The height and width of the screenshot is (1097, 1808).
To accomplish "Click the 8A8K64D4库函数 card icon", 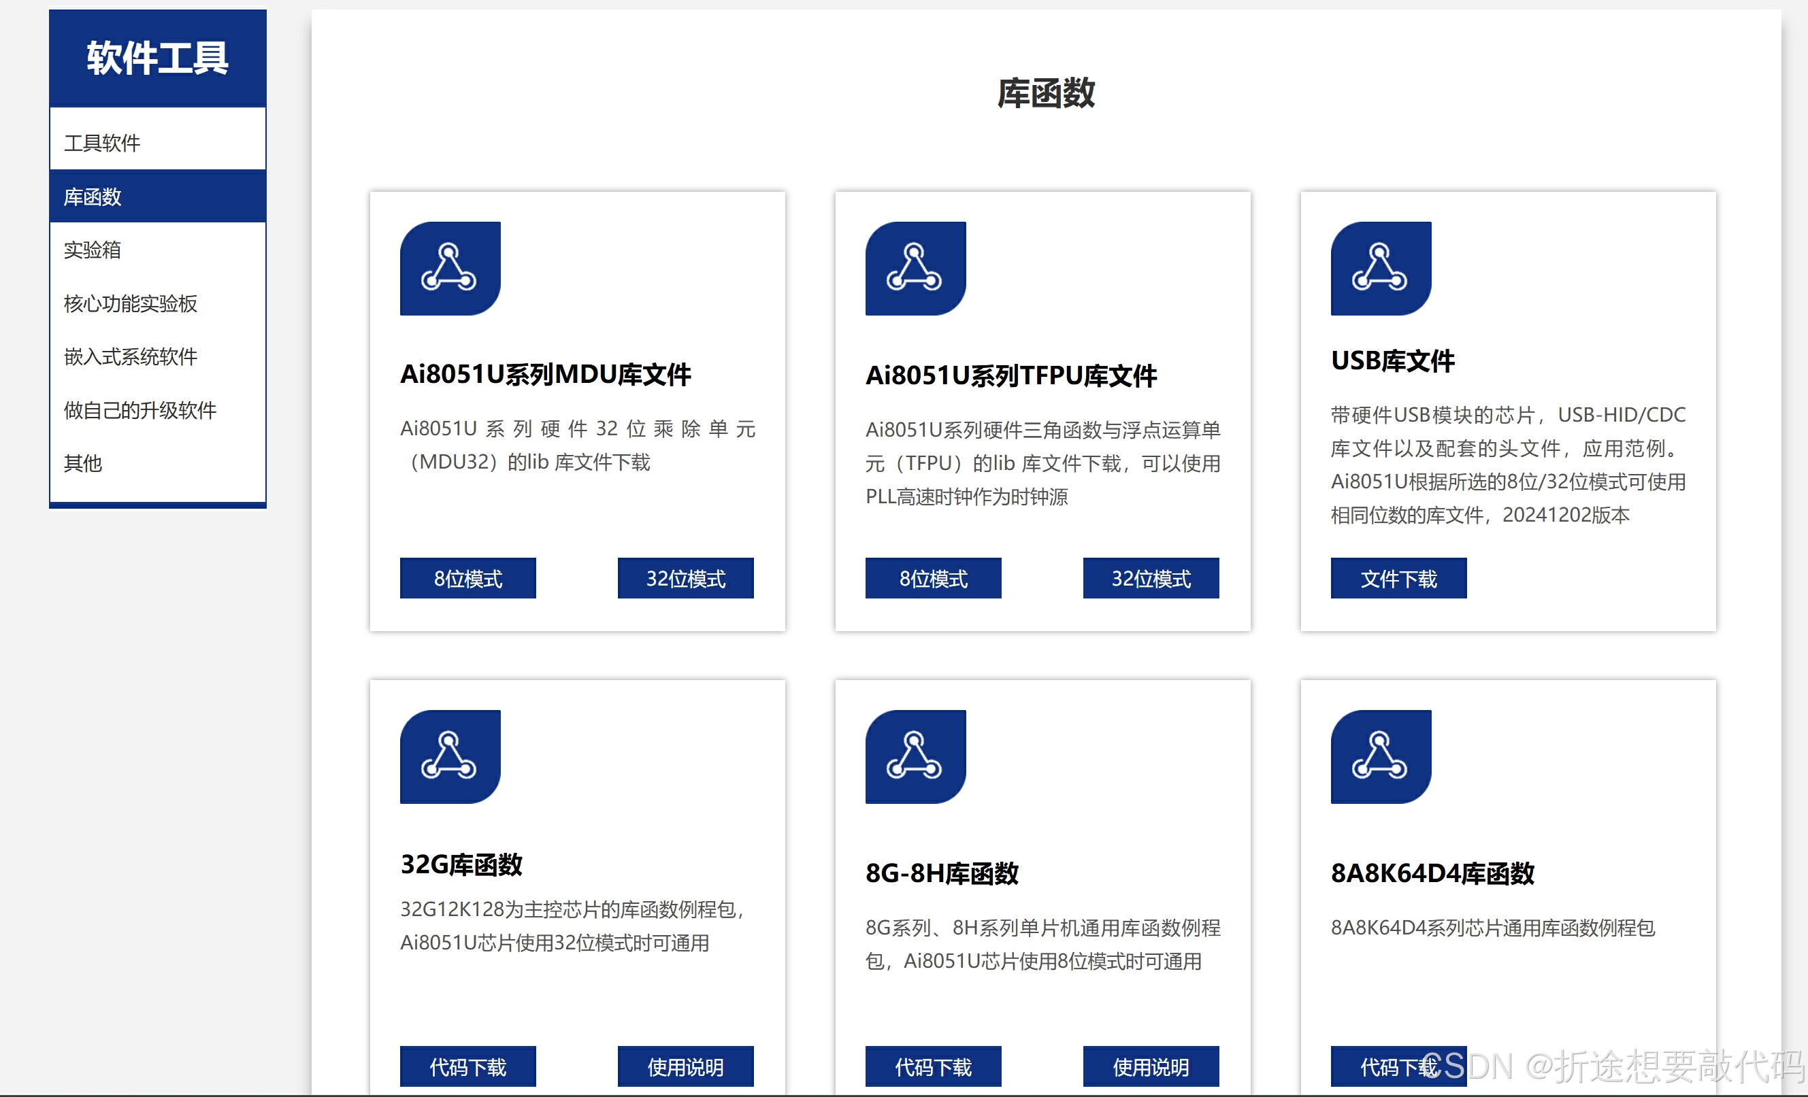I will (1380, 756).
